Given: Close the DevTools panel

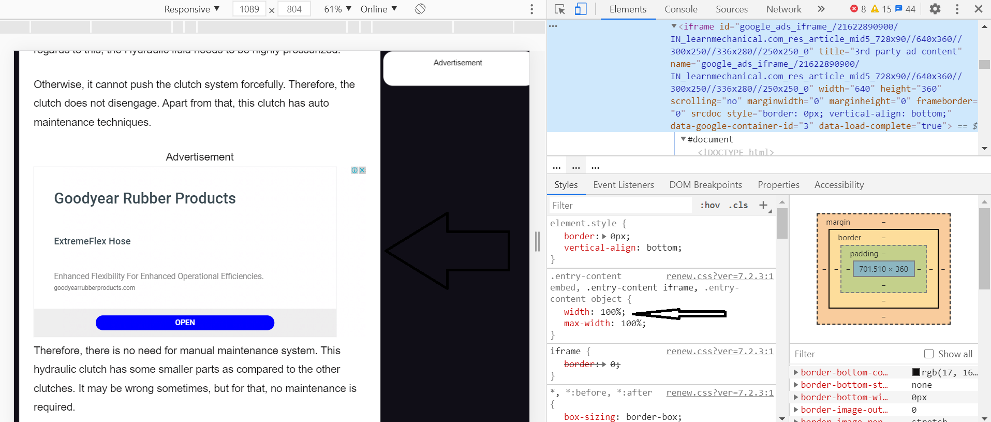Looking at the screenshot, I should tap(979, 9).
